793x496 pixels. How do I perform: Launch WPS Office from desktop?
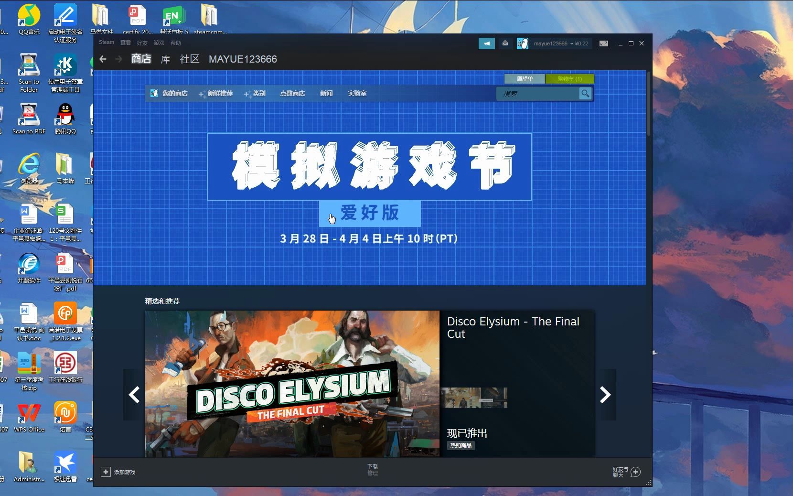click(x=29, y=417)
